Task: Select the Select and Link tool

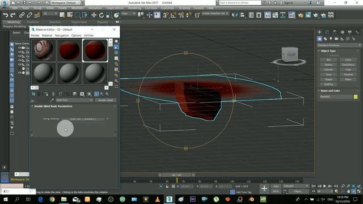Action: tap(22, 15)
